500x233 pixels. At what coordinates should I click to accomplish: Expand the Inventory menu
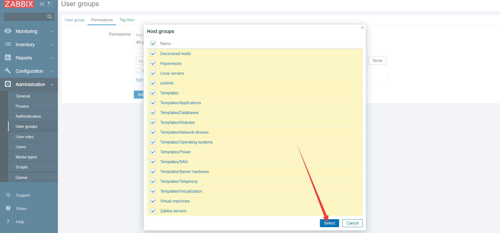(x=29, y=45)
